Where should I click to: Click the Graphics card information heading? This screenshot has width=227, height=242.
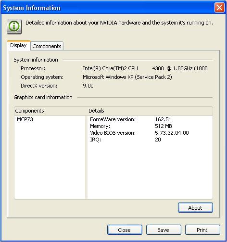pyautogui.click(x=43, y=97)
